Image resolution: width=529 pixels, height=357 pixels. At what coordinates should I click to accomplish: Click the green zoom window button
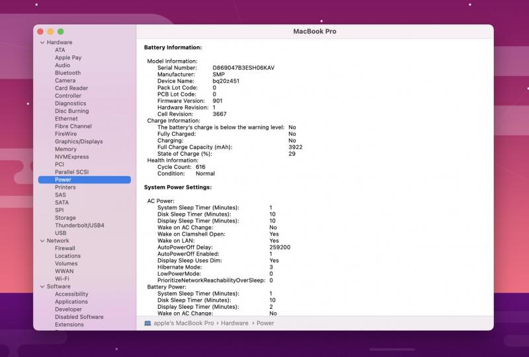61,32
